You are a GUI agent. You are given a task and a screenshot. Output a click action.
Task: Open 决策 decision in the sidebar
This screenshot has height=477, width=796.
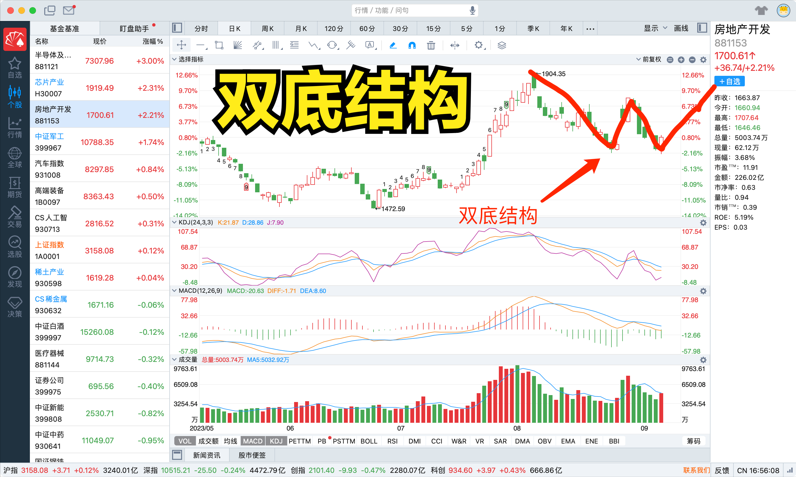click(x=15, y=307)
